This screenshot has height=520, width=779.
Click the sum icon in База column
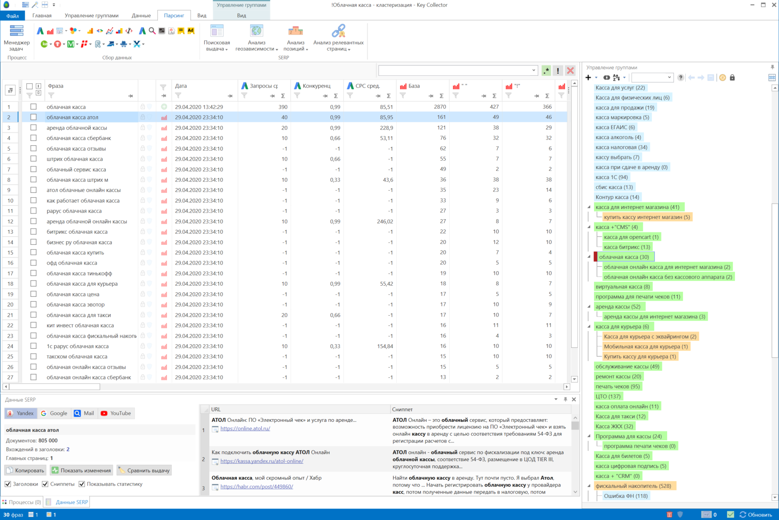pyautogui.click(x=441, y=96)
